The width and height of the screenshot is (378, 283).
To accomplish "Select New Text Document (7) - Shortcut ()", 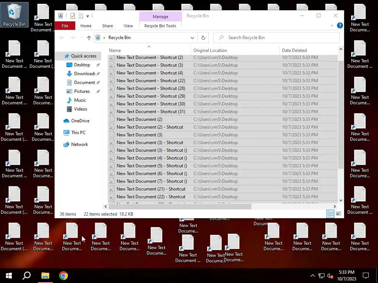I will 223,181.
